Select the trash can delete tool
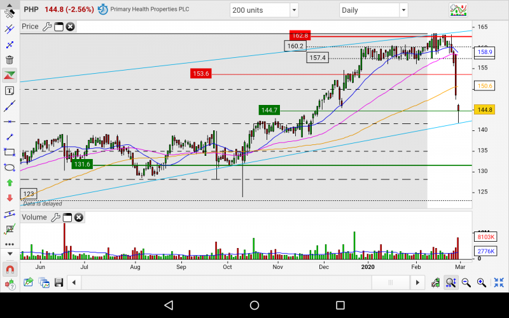The image size is (509, 318). point(10,60)
